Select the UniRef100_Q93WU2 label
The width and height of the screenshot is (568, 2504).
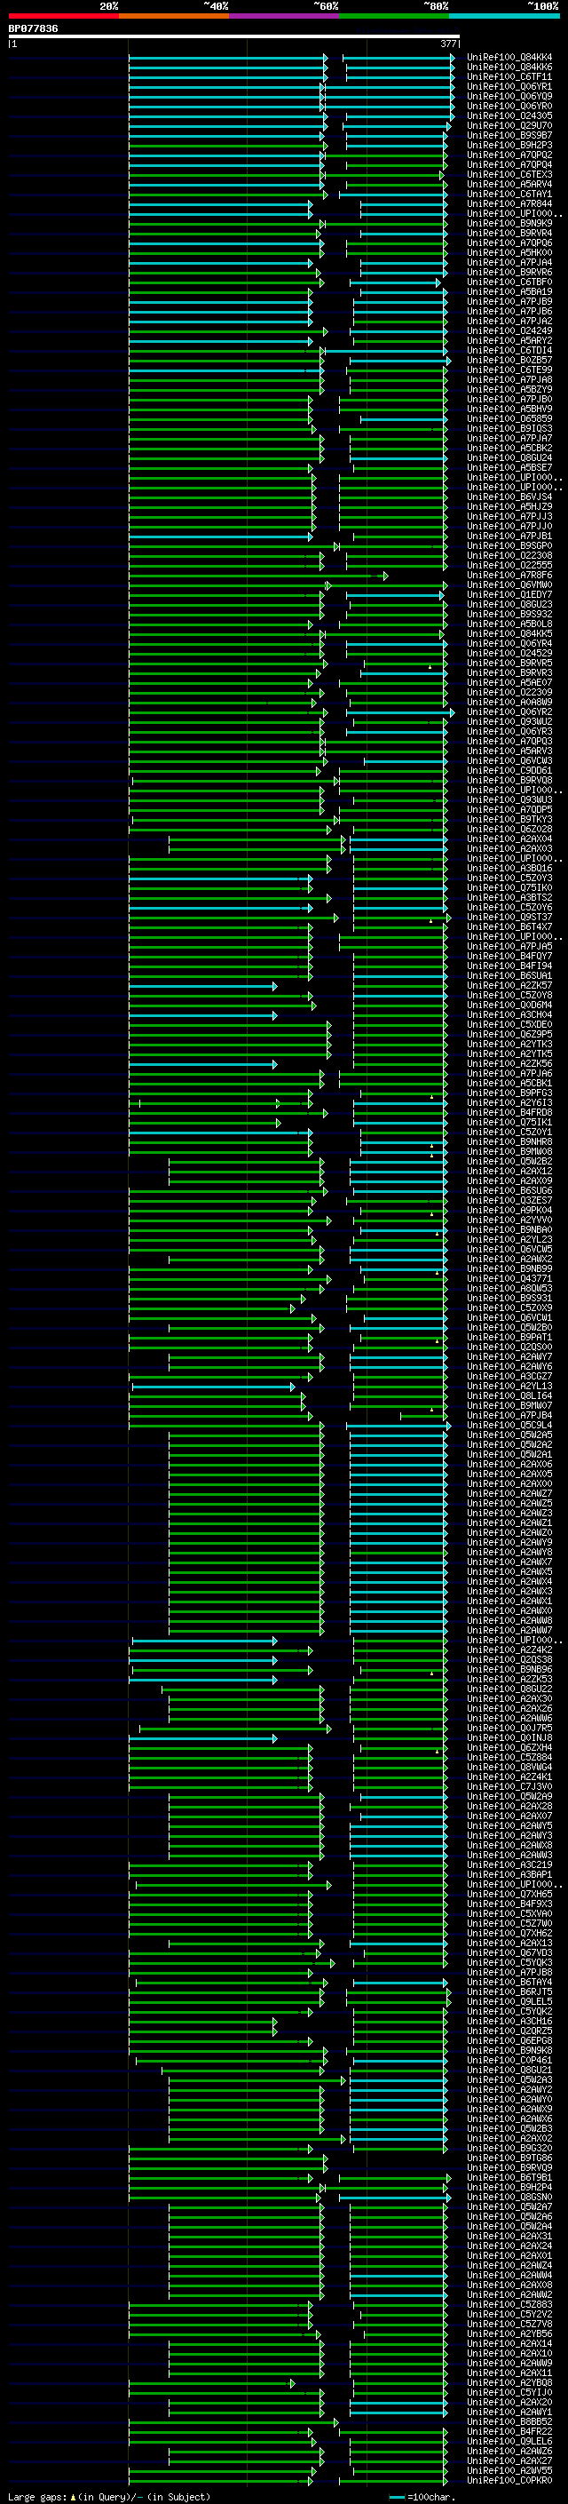click(509, 722)
